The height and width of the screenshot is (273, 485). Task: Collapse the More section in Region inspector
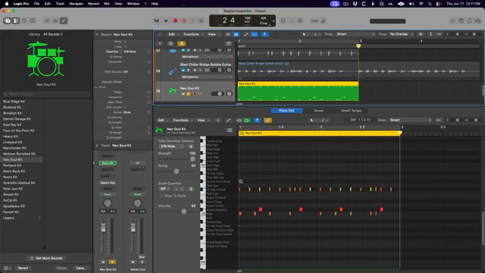coord(96,87)
